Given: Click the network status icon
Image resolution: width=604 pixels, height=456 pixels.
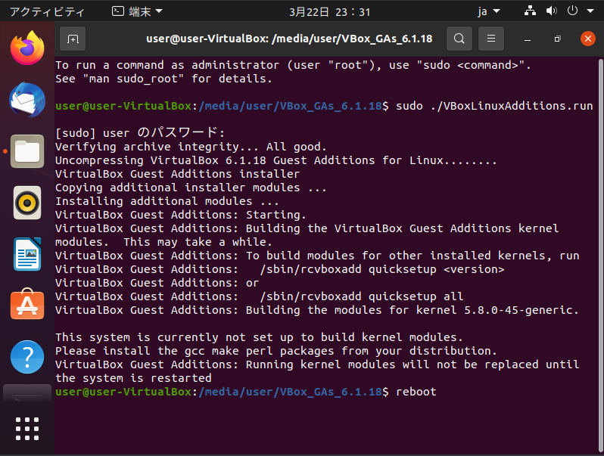Looking at the screenshot, I should [530, 11].
